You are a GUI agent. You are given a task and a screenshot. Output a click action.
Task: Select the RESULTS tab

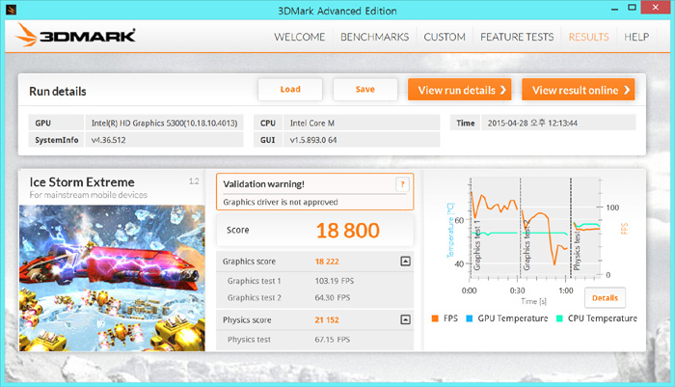(x=588, y=37)
